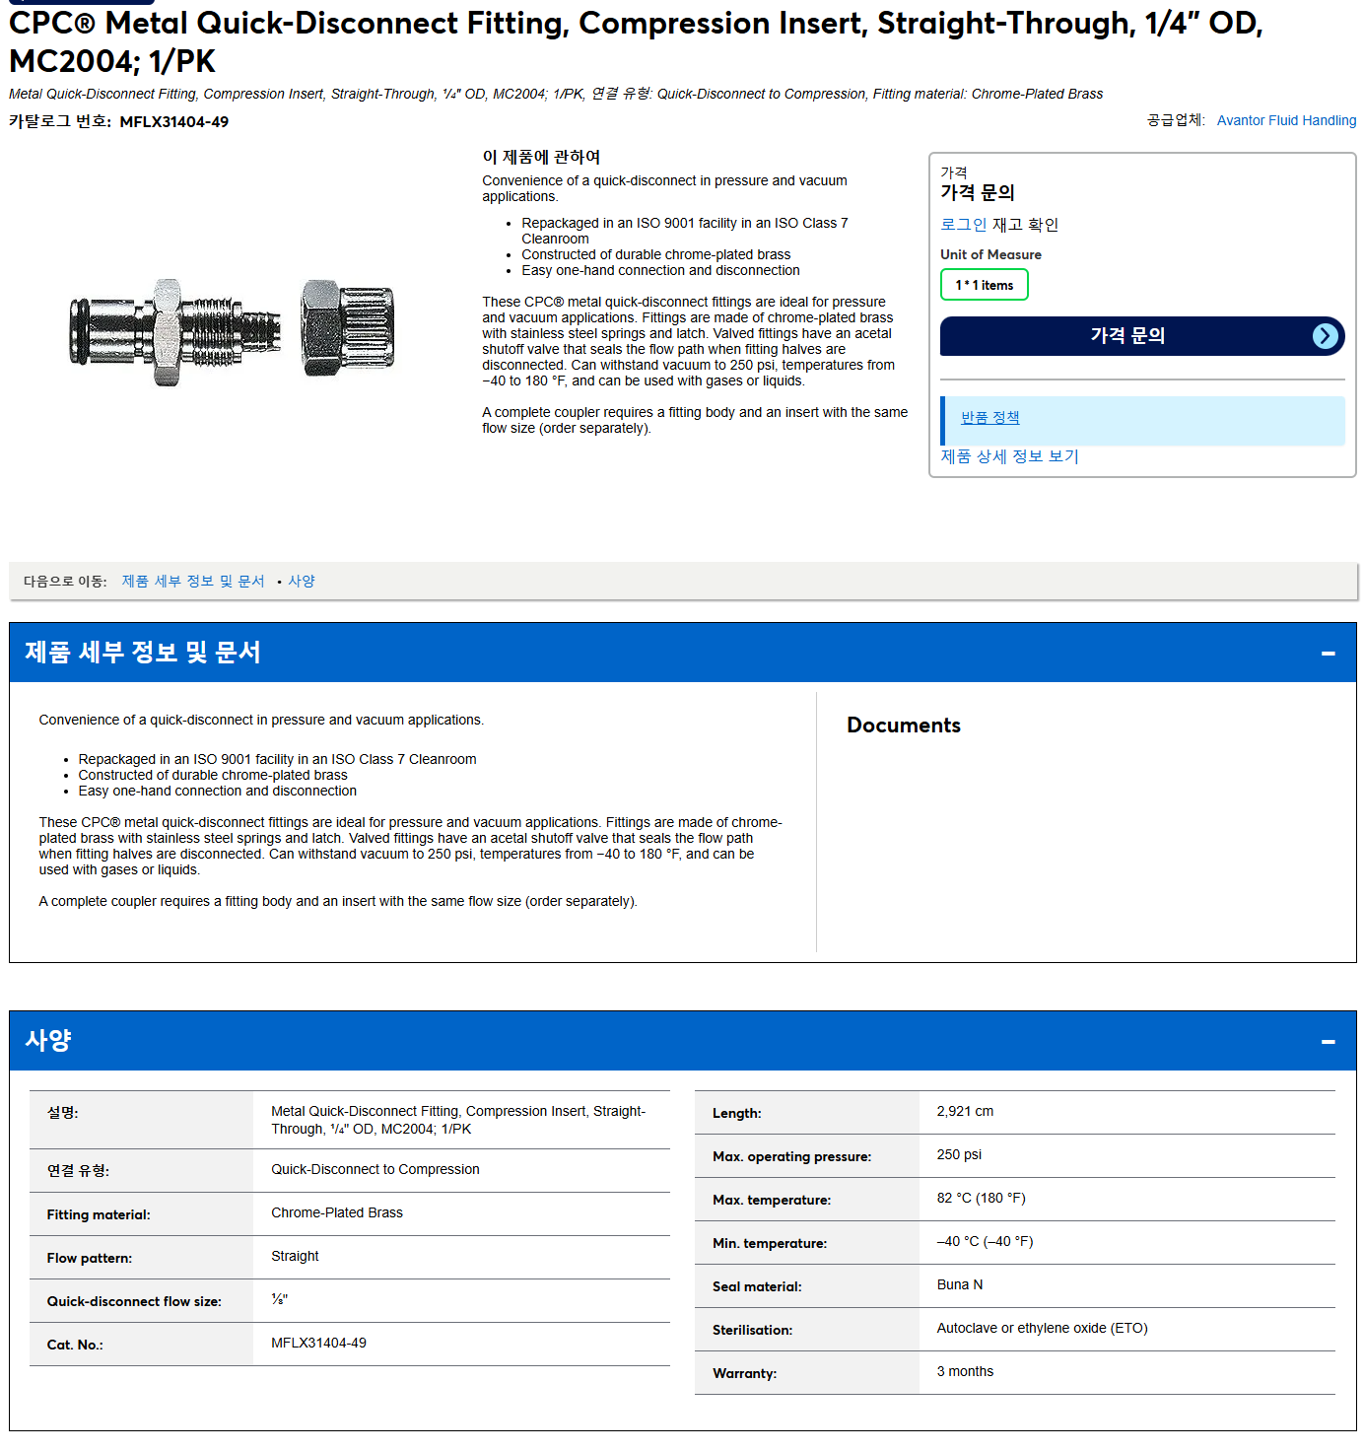Select the 3 months warranty value
The width and height of the screenshot is (1364, 1451).
tap(965, 1371)
